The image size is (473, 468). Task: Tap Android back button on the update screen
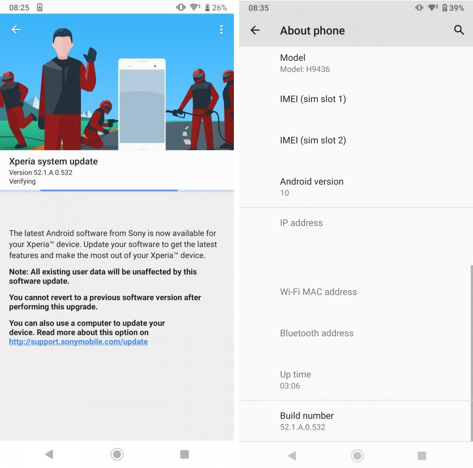(49, 454)
